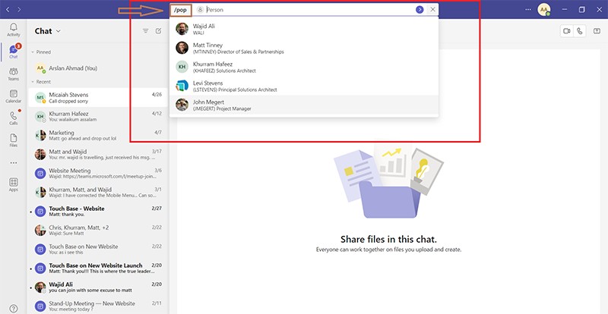The height and width of the screenshot is (314, 608).
Task: Open Wajid Ali chat from 2/20
Action: [x=97, y=287]
